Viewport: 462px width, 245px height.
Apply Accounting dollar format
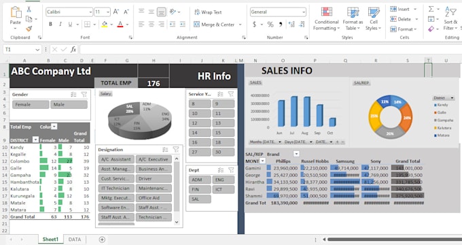click(254, 24)
